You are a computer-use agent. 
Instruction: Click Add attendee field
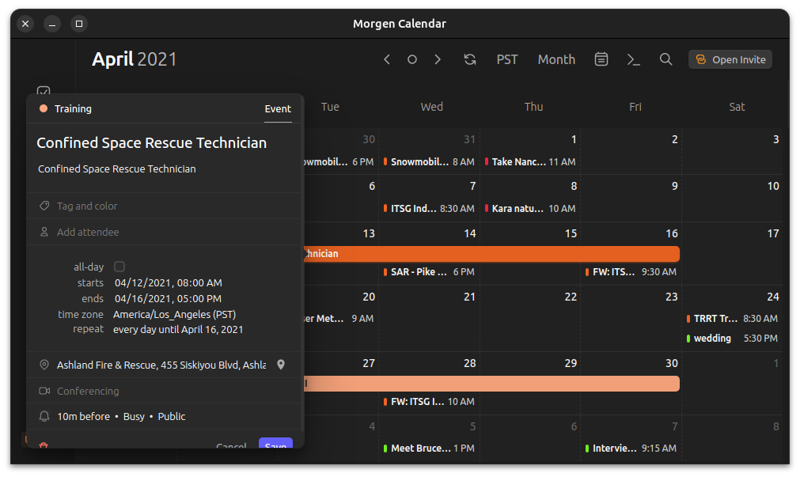(163, 232)
